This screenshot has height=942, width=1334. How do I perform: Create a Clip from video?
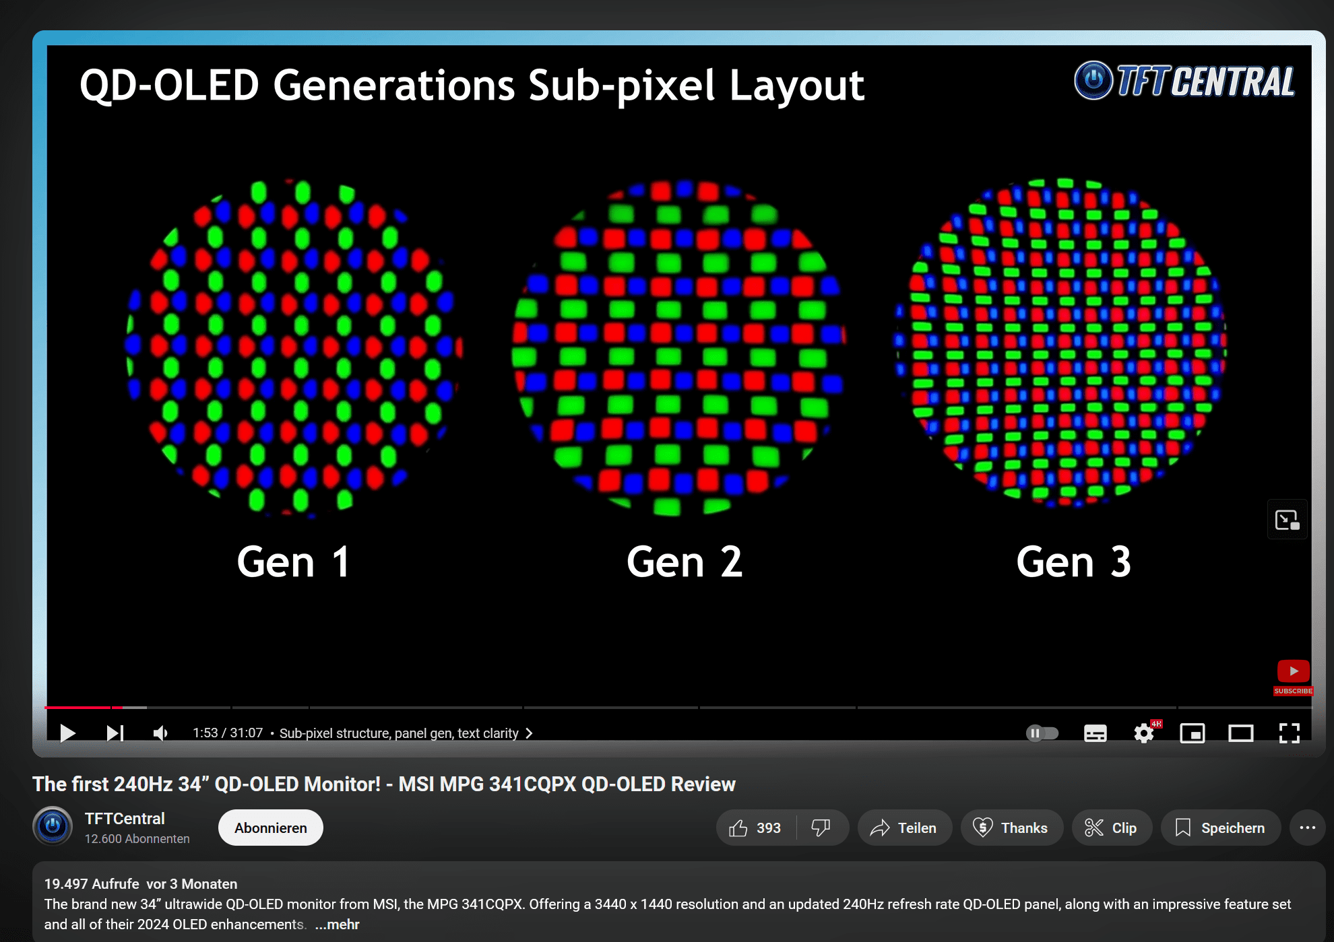click(1111, 828)
